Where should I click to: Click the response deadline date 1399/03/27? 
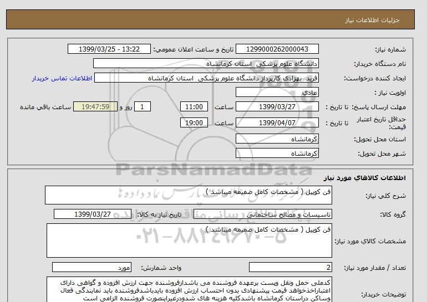click(277, 106)
